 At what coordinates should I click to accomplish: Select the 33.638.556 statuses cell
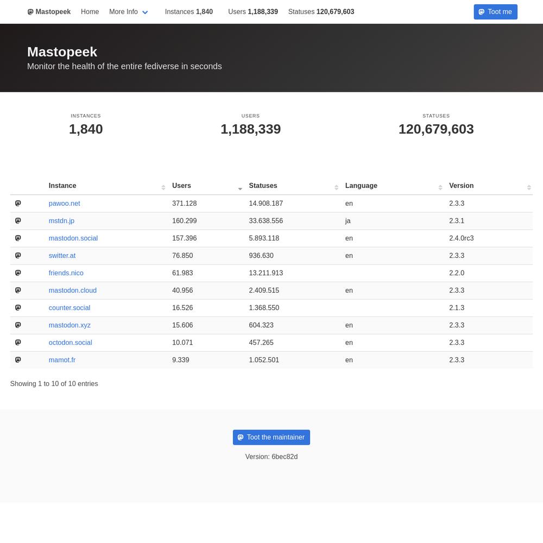(x=293, y=220)
